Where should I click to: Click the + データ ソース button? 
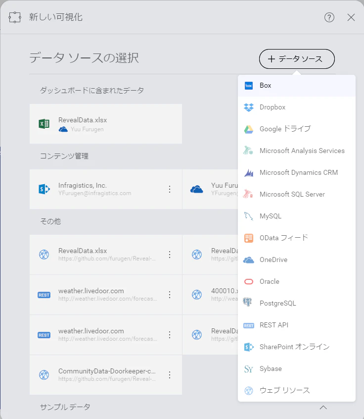pyautogui.click(x=297, y=59)
